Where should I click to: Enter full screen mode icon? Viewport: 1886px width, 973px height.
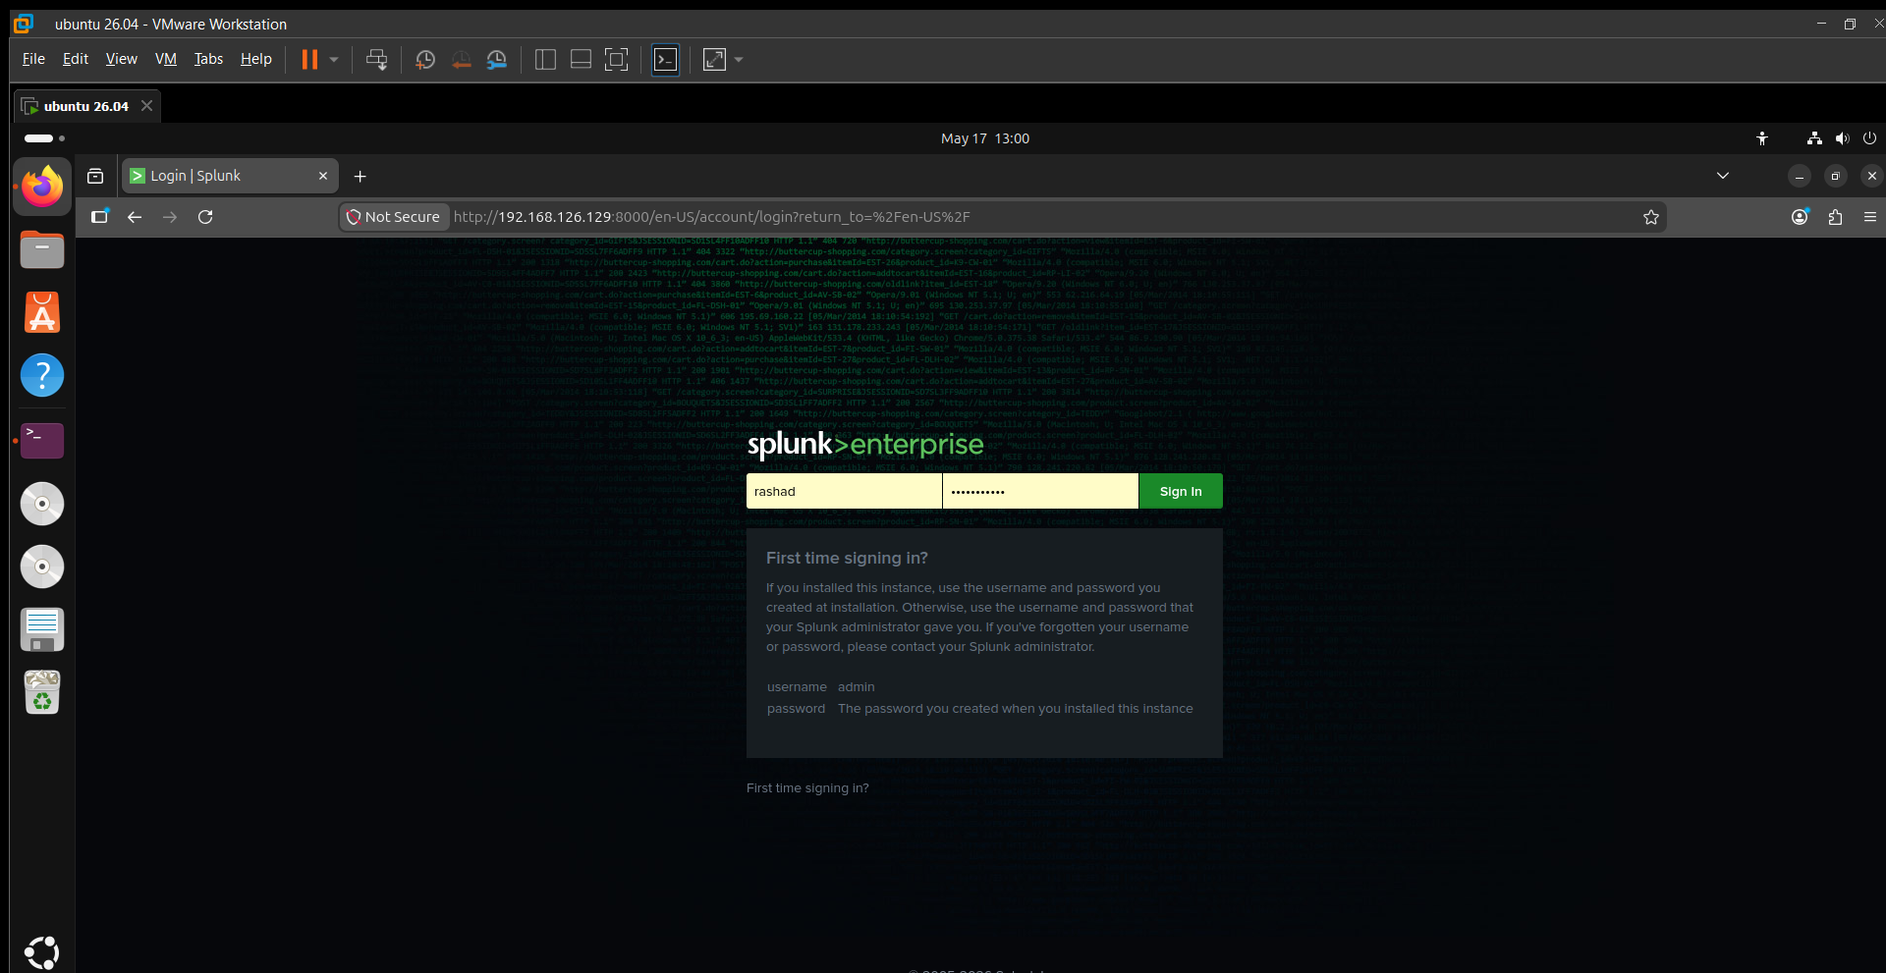pos(616,60)
